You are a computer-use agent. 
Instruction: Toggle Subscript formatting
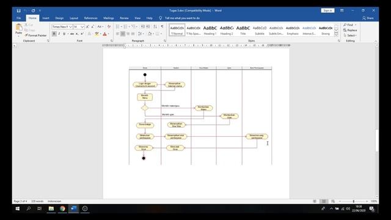[x=77, y=34]
